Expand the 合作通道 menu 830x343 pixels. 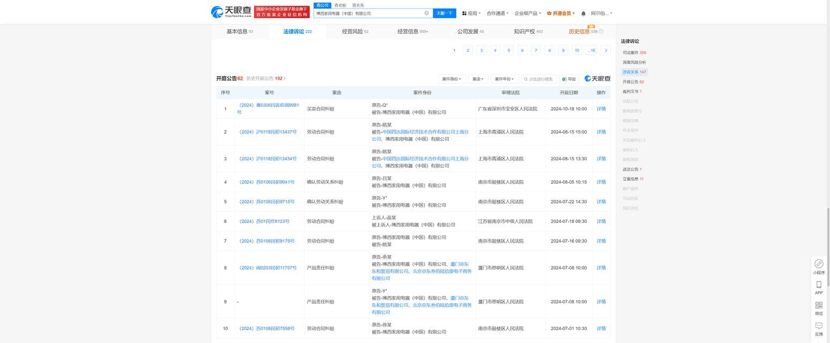[498, 13]
